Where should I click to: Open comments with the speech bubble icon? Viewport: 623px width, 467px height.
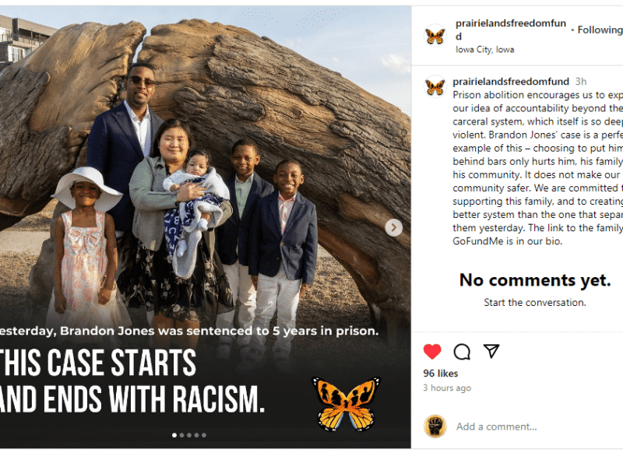click(462, 352)
